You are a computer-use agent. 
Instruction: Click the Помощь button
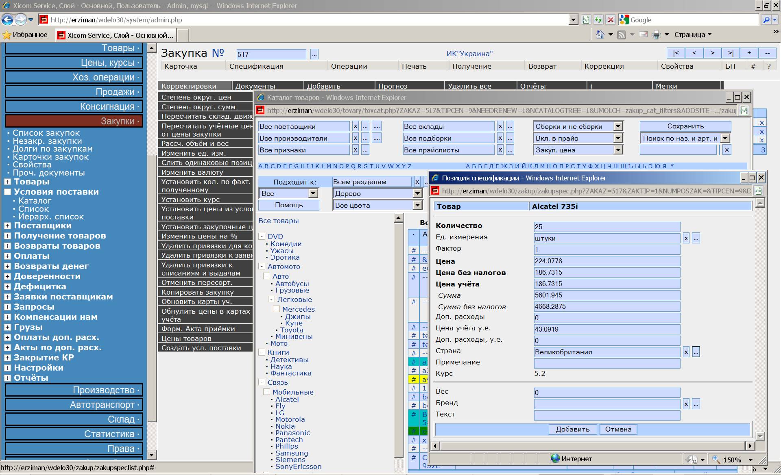tap(289, 205)
